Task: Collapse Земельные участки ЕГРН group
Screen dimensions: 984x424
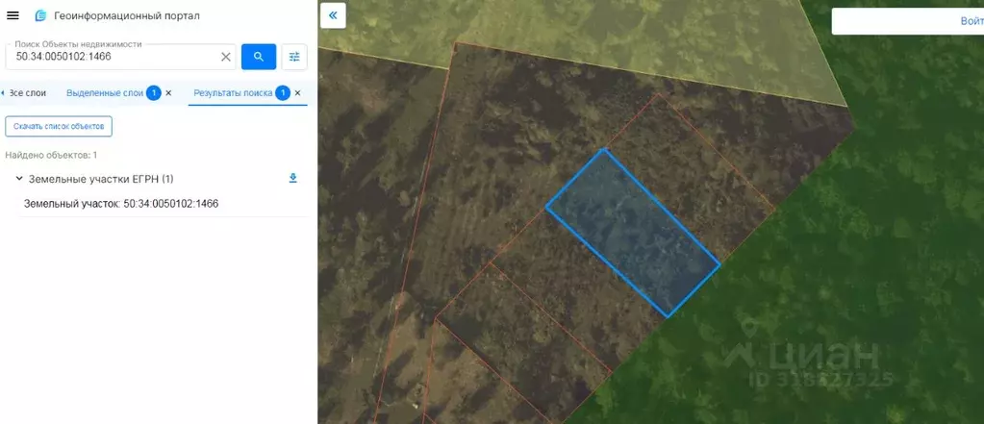Action: pyautogui.click(x=19, y=179)
